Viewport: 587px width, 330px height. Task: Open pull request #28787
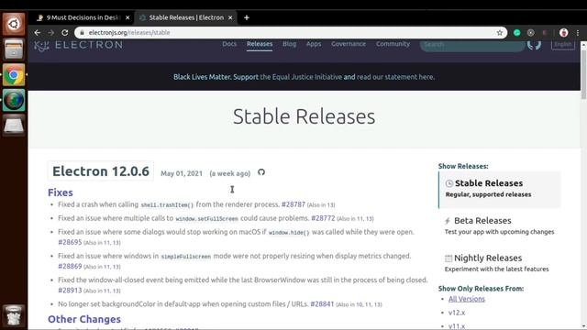(293, 204)
